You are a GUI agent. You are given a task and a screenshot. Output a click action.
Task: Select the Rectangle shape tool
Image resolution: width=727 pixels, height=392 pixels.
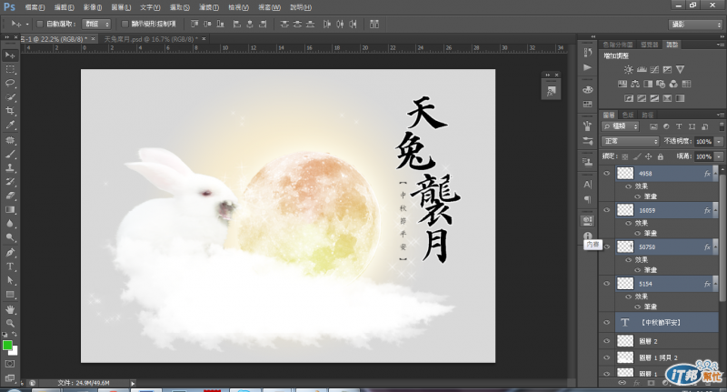coord(10,295)
